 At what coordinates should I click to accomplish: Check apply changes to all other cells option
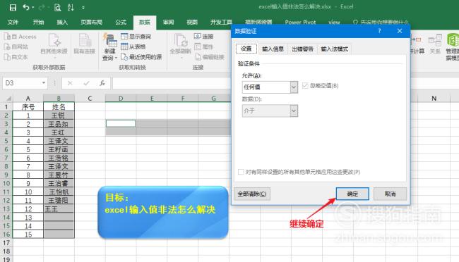coord(241,172)
